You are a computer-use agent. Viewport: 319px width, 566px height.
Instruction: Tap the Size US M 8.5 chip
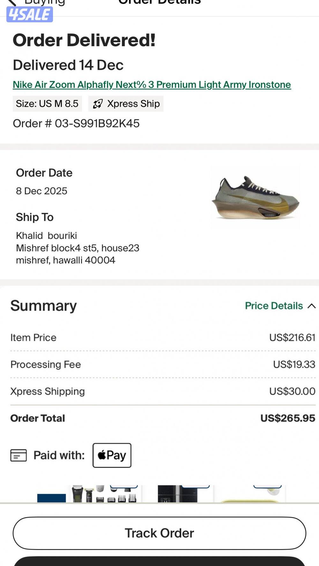(x=47, y=104)
